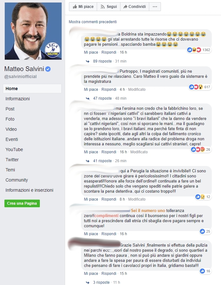The width and height of the screenshot is (221, 285).
Task: Open the Informazioni sidebar item
Action: (18, 99)
